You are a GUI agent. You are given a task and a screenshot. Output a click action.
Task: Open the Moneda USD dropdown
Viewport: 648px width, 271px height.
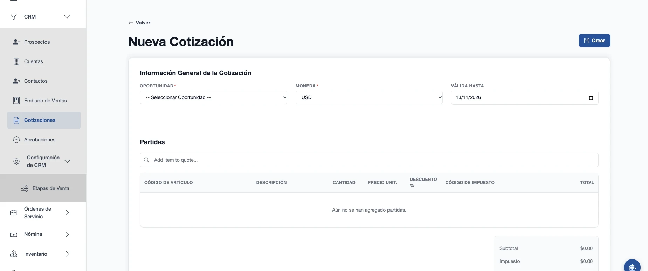(x=369, y=97)
